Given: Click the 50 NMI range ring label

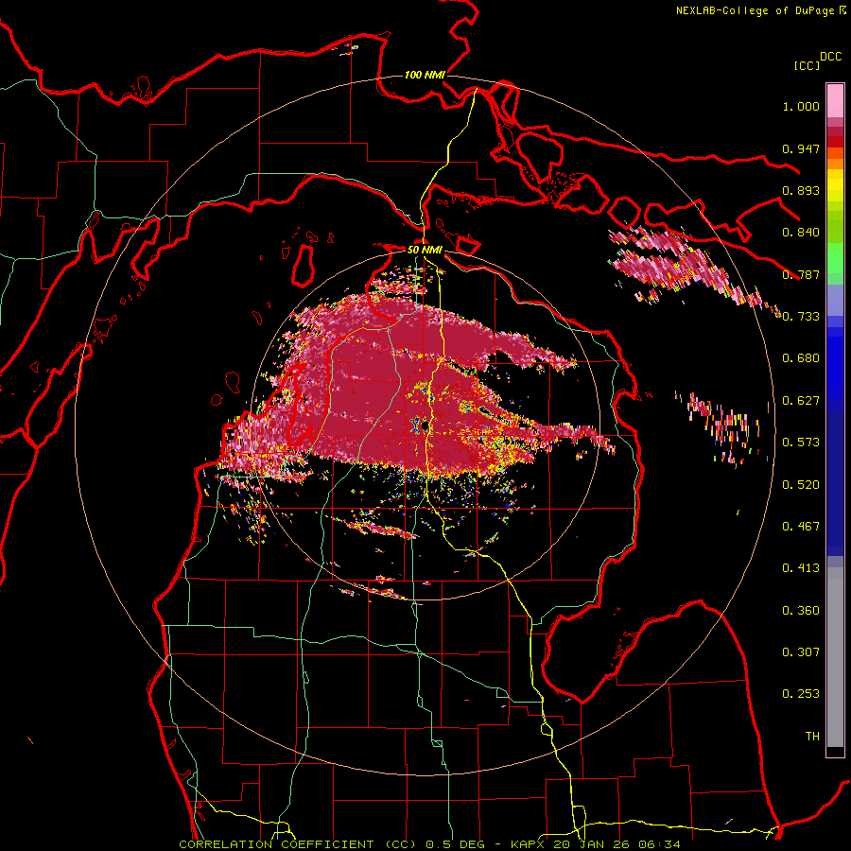Looking at the screenshot, I should click(425, 250).
